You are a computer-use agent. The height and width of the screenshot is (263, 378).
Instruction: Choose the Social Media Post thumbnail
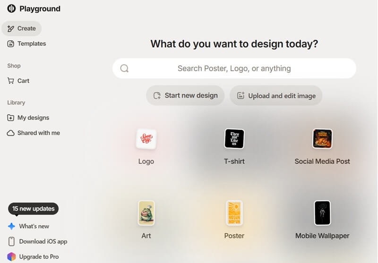(x=322, y=139)
